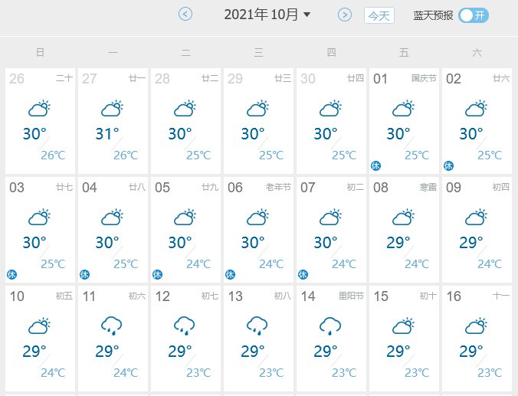The image size is (518, 396).
Task: Go to previous month with left arrow
Action: (x=185, y=15)
